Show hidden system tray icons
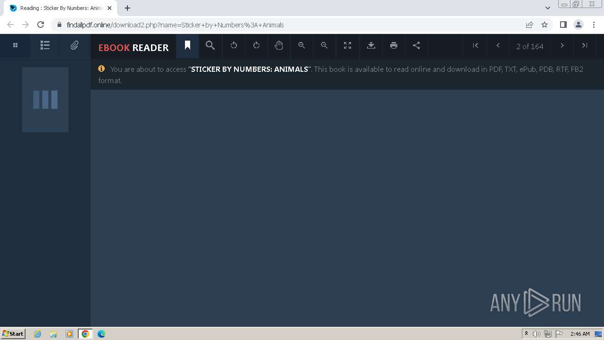Screen dimensions: 604x340 pos(526,334)
